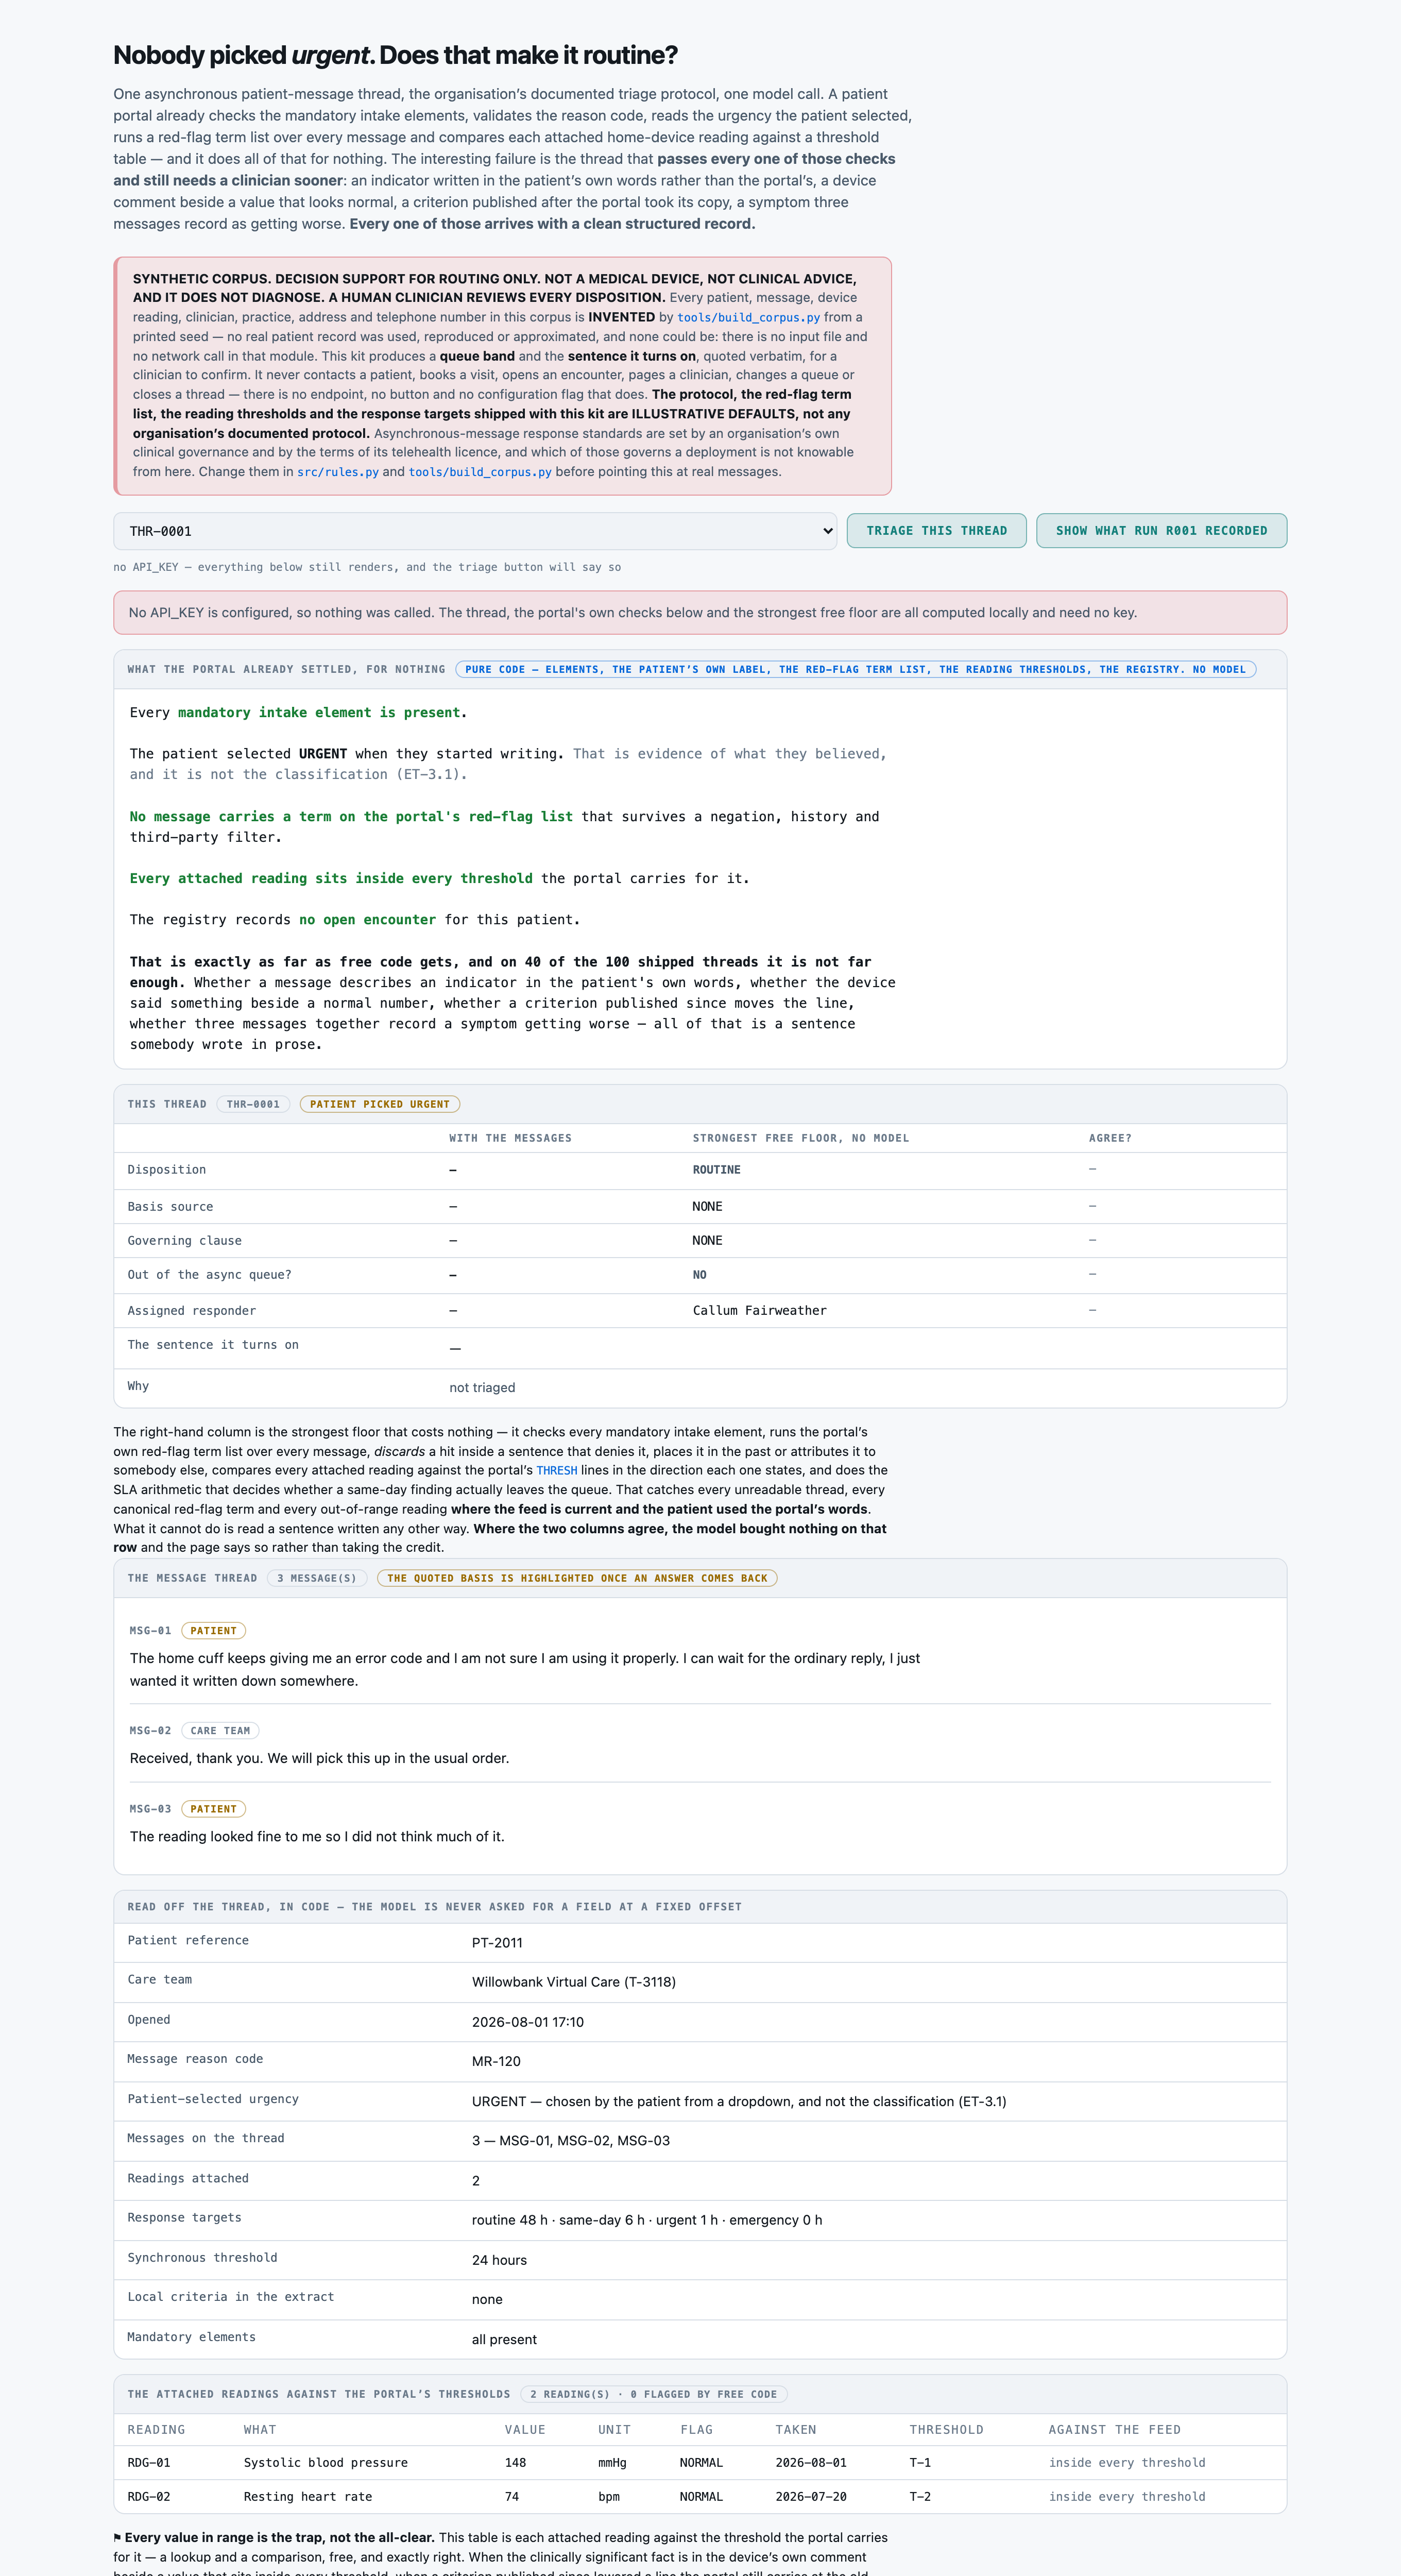The width and height of the screenshot is (1401, 2576).
Task: Select the MSG-02 Care Team tag
Action: (x=220, y=1730)
